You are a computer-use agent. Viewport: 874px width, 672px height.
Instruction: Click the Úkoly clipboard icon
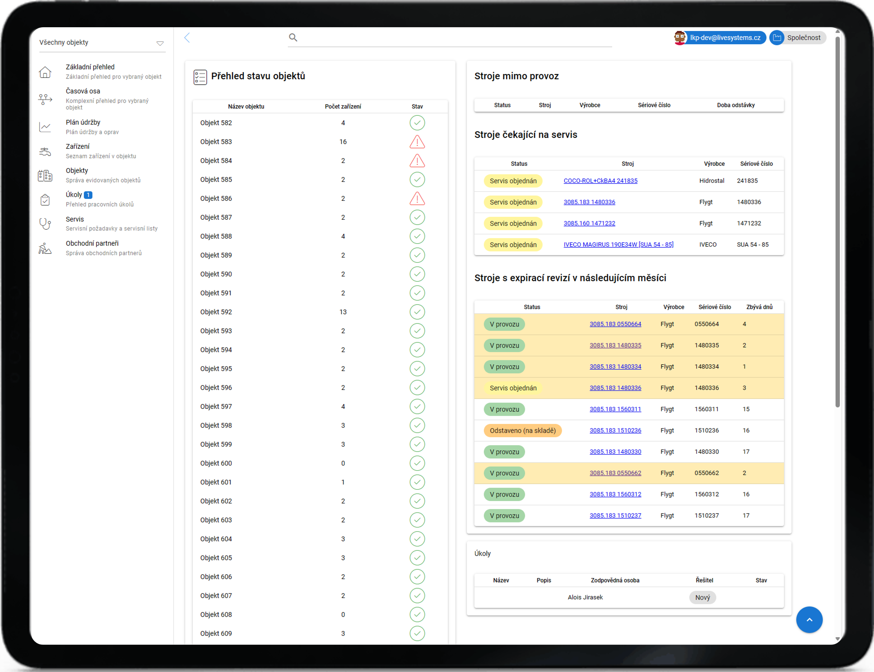click(x=45, y=200)
